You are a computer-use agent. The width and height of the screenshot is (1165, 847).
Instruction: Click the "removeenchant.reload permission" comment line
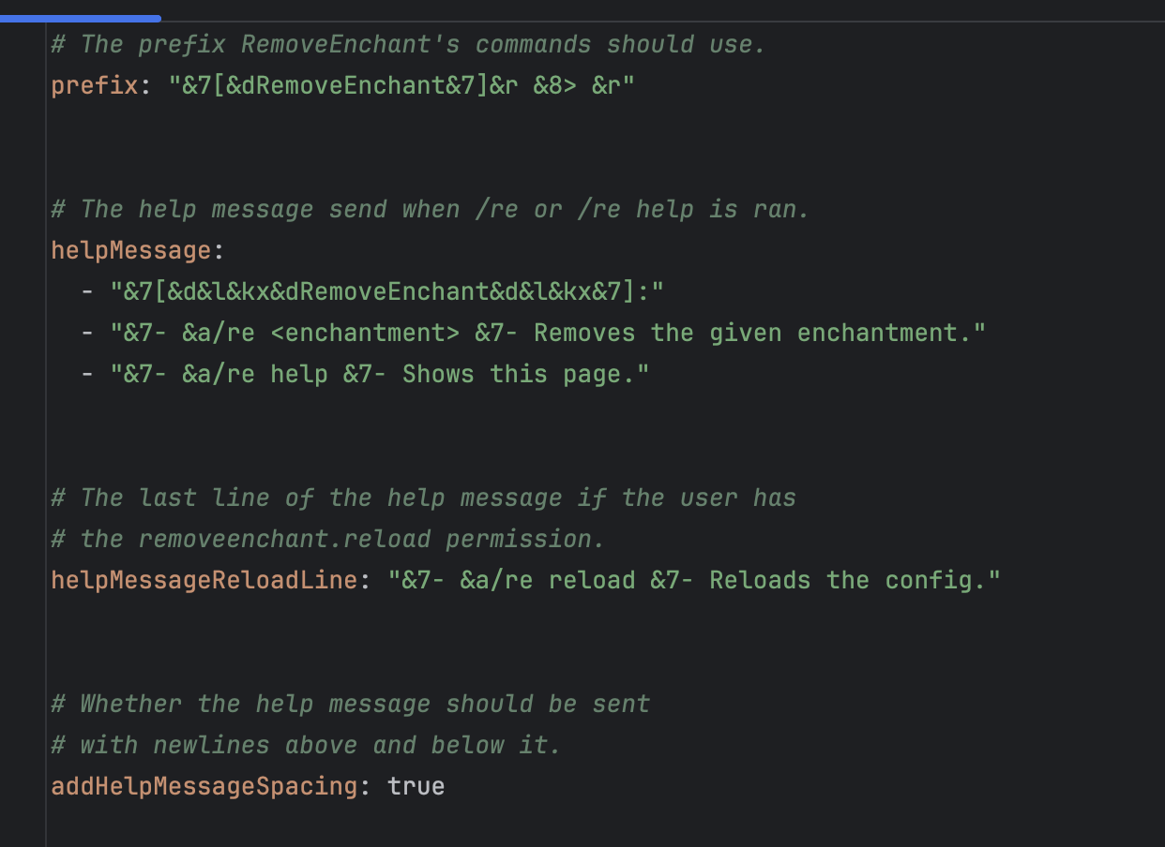tap(328, 539)
